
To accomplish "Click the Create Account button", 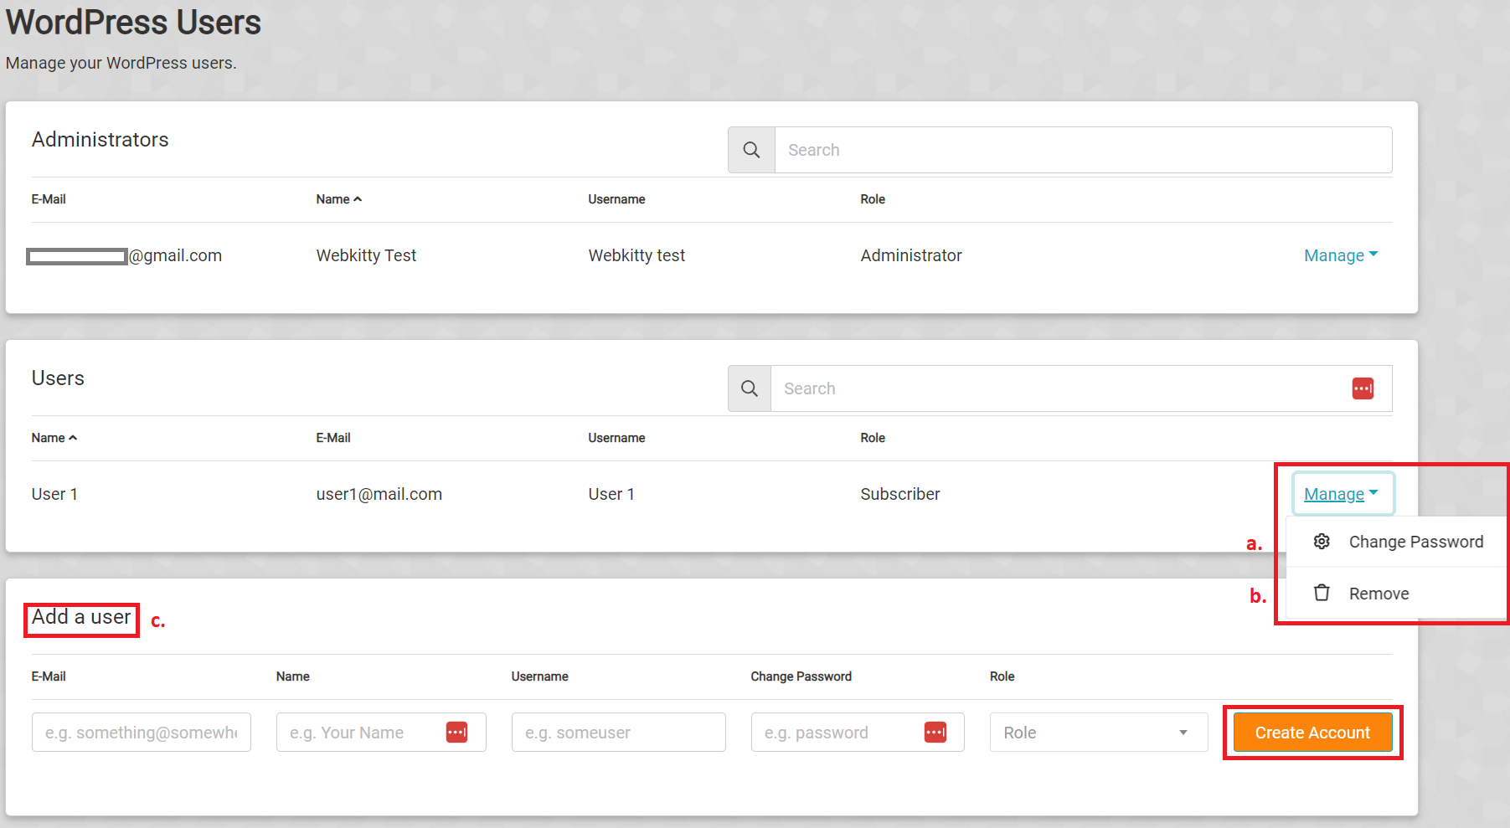I will 1312,733.
